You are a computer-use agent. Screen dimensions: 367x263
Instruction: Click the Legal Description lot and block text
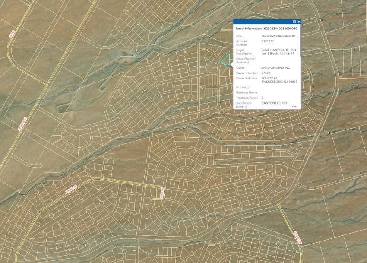pyautogui.click(x=278, y=54)
